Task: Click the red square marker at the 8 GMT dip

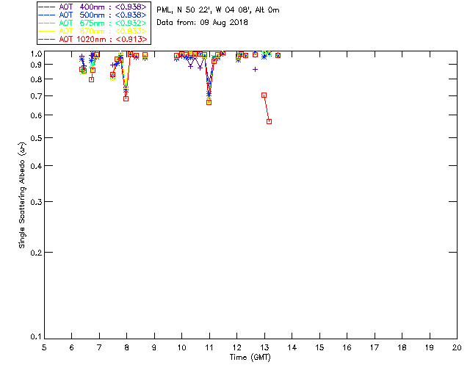Action: (x=126, y=98)
